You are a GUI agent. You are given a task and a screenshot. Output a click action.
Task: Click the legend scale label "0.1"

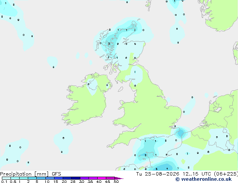pyautogui.click(x=4, y=182)
